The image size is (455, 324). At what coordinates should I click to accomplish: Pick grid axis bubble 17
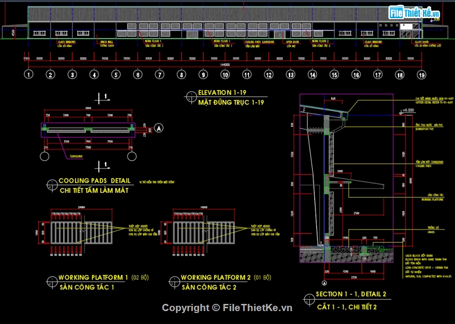(x=378, y=75)
